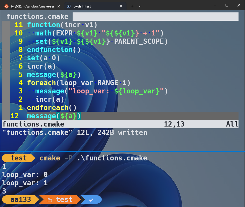The height and width of the screenshot is (207, 245).
Task: Click the output line showing '3'
Action: [4, 191]
